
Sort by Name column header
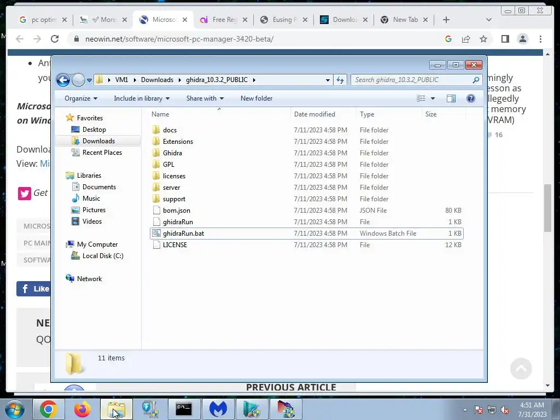[x=219, y=114]
